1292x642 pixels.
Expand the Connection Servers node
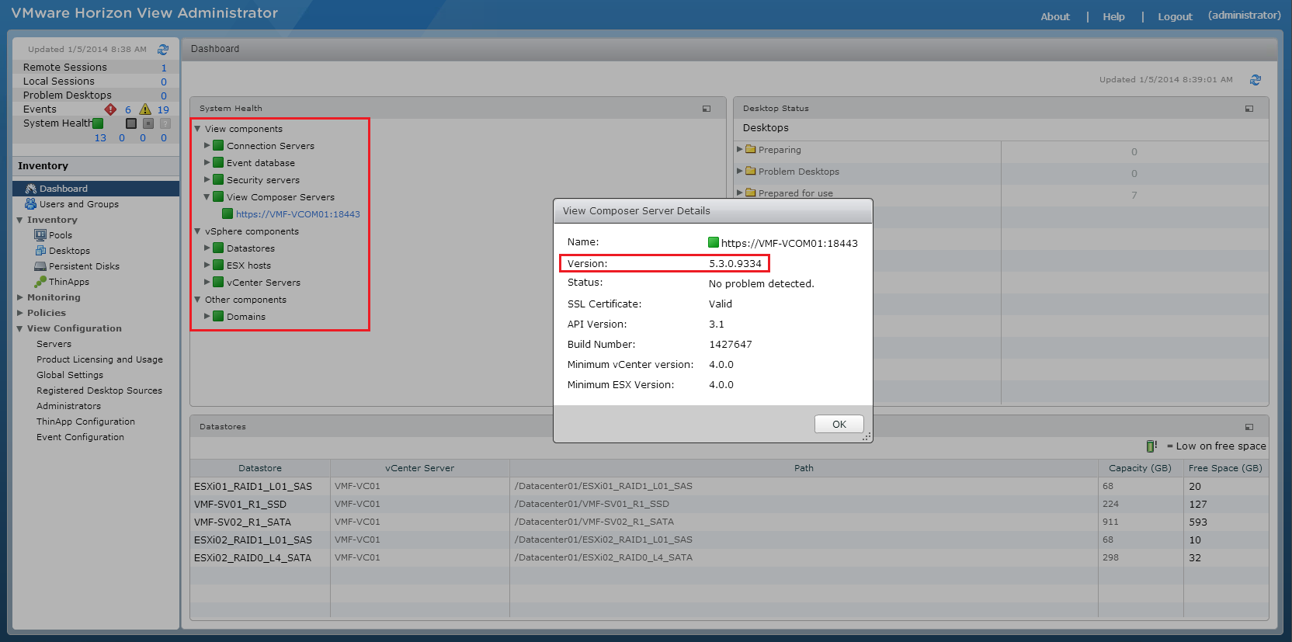207,146
